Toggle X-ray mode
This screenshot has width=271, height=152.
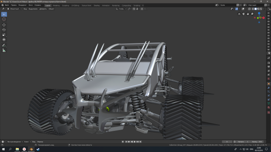tap(249, 9)
